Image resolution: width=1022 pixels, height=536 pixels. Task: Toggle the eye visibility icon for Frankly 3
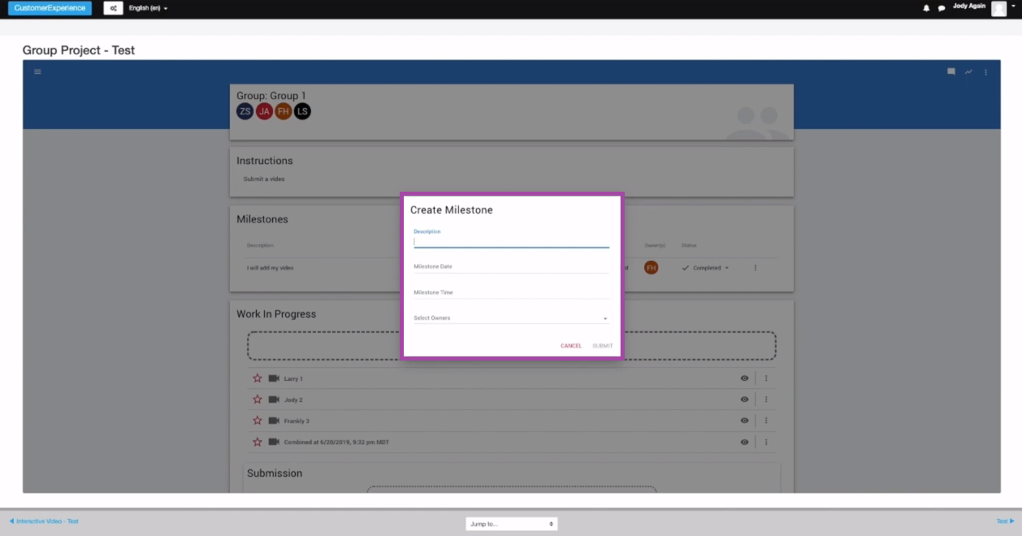744,421
